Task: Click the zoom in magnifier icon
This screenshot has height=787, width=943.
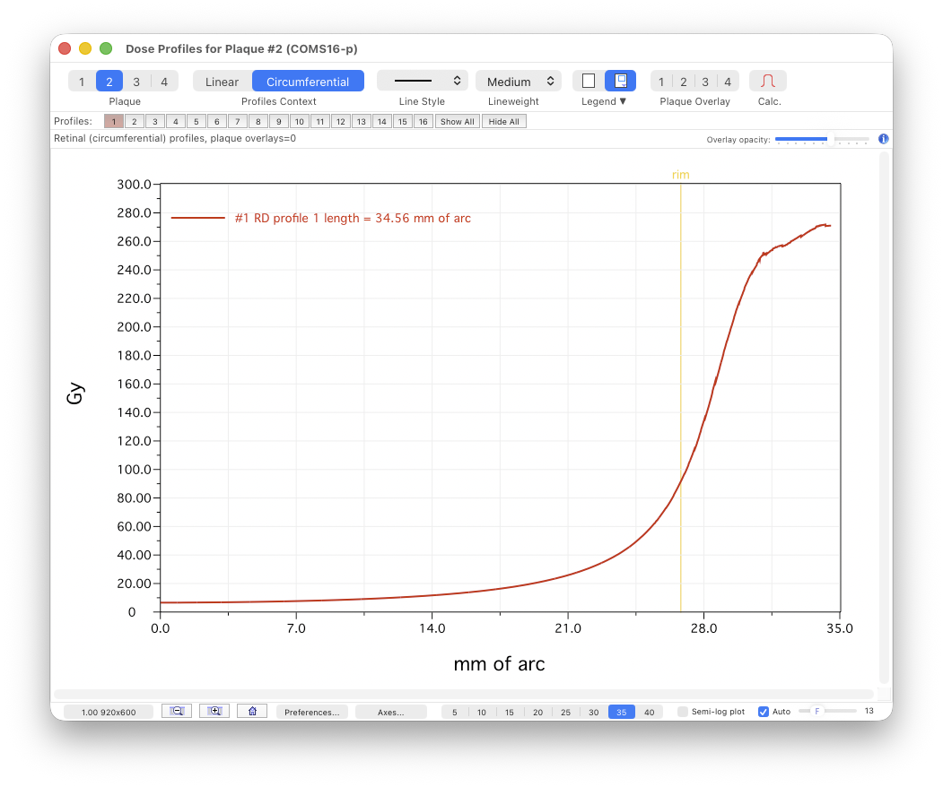Action: 214,712
